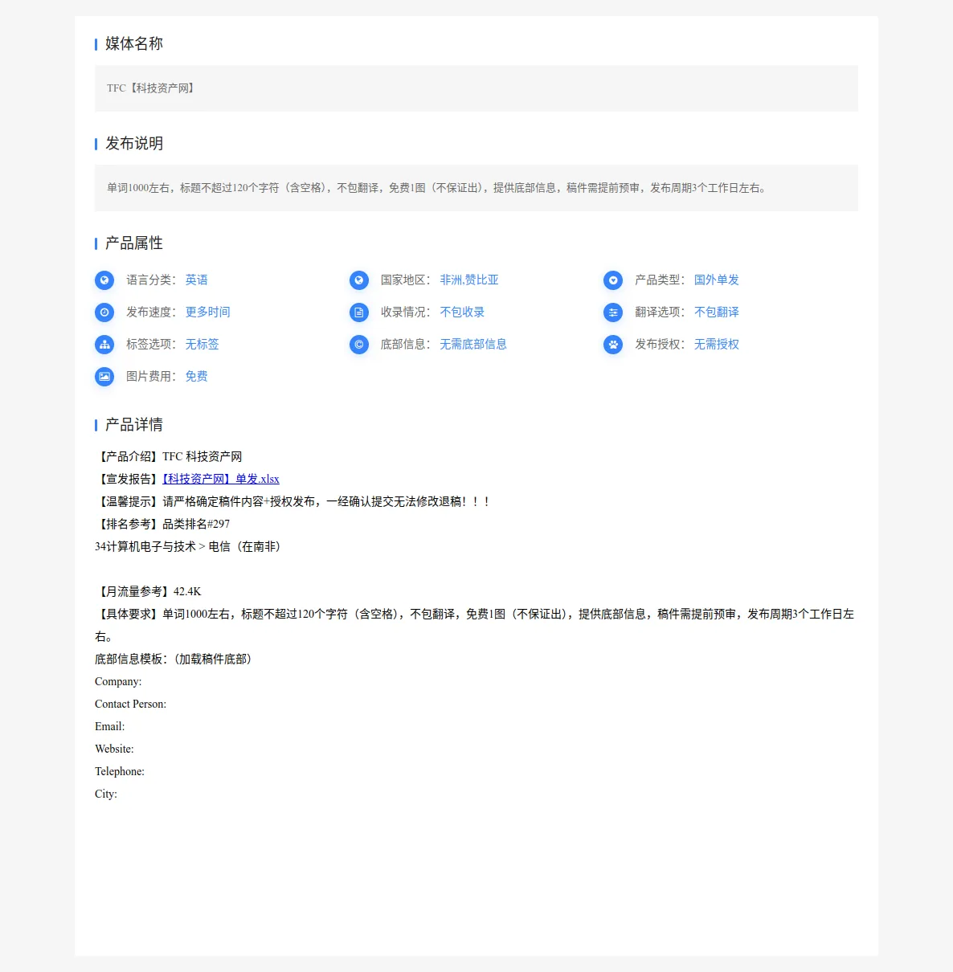Viewport: 953px width, 972px height.
Task: Click the 产品详情 section heading
Action: pyautogui.click(x=134, y=424)
